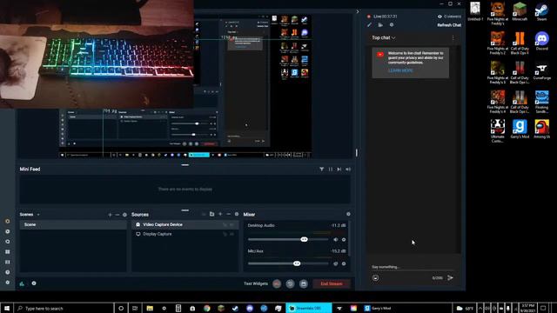This screenshot has height=313, width=557.
Task: Click taskbar search box
Action: pyautogui.click(x=64, y=308)
